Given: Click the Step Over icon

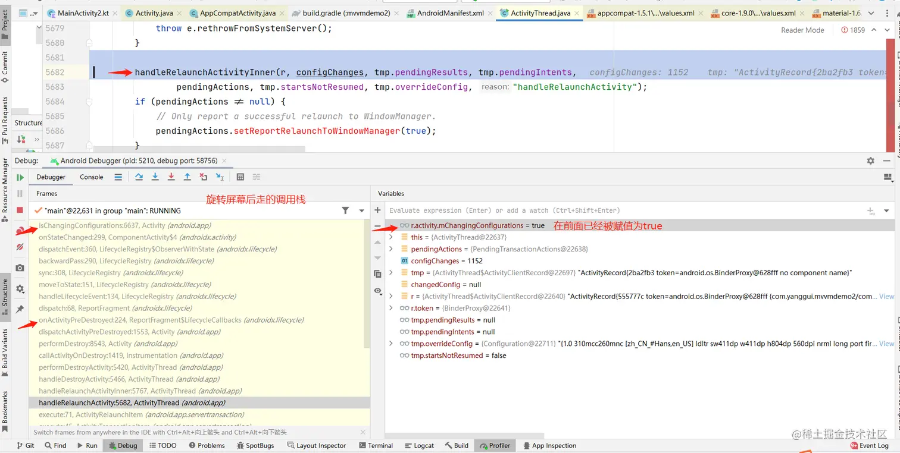Looking at the screenshot, I should pos(139,177).
